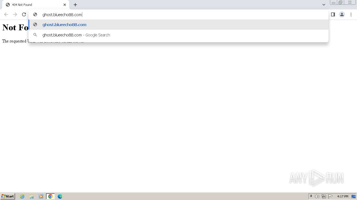Open File Explorer from taskbar
Screen dimensions: 357x200
point(32,196)
